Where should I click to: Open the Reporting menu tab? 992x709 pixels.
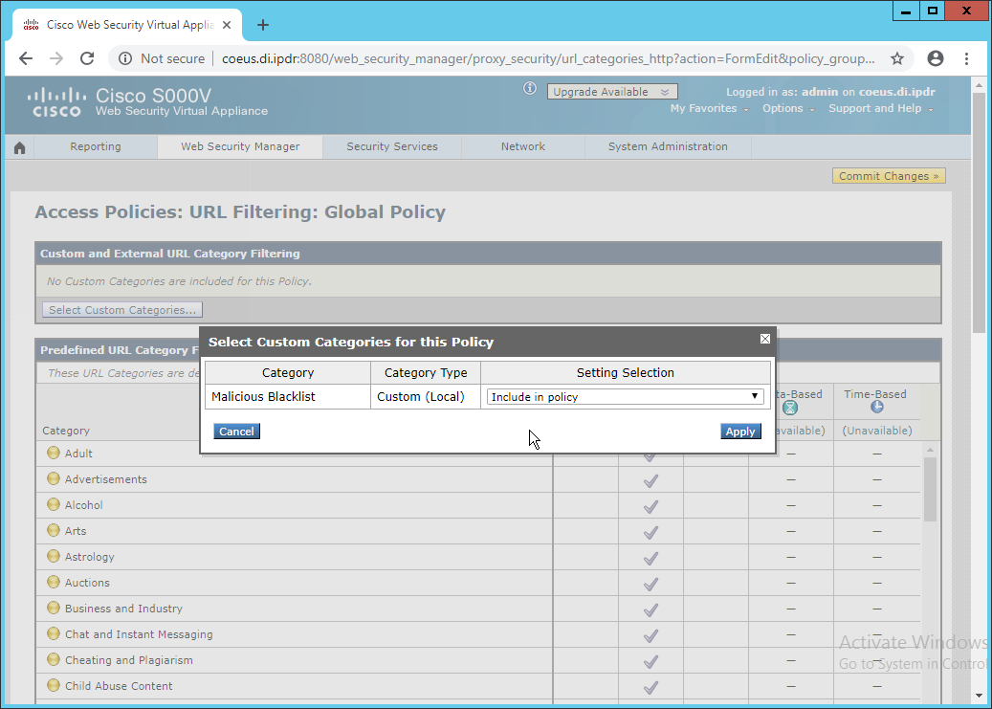pyautogui.click(x=96, y=146)
